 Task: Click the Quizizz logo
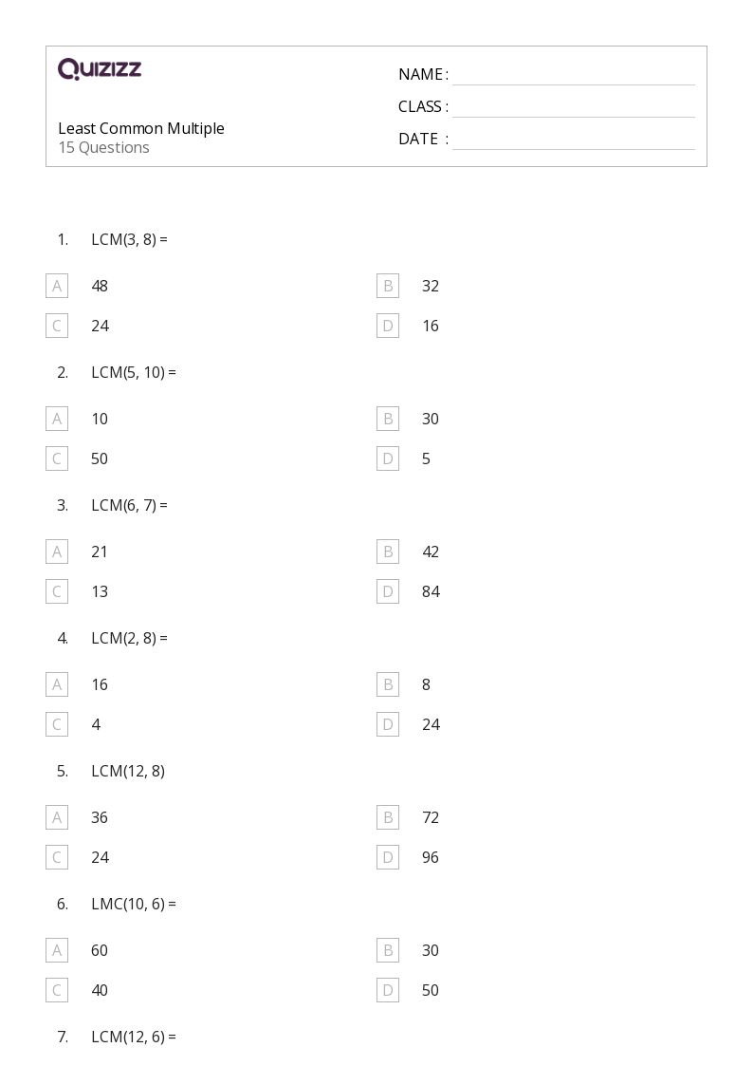tap(100, 68)
